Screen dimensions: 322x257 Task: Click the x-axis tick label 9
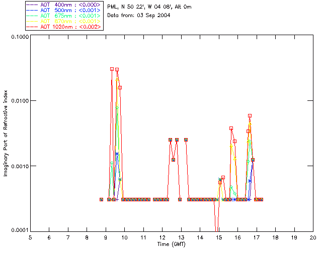click(x=106, y=237)
